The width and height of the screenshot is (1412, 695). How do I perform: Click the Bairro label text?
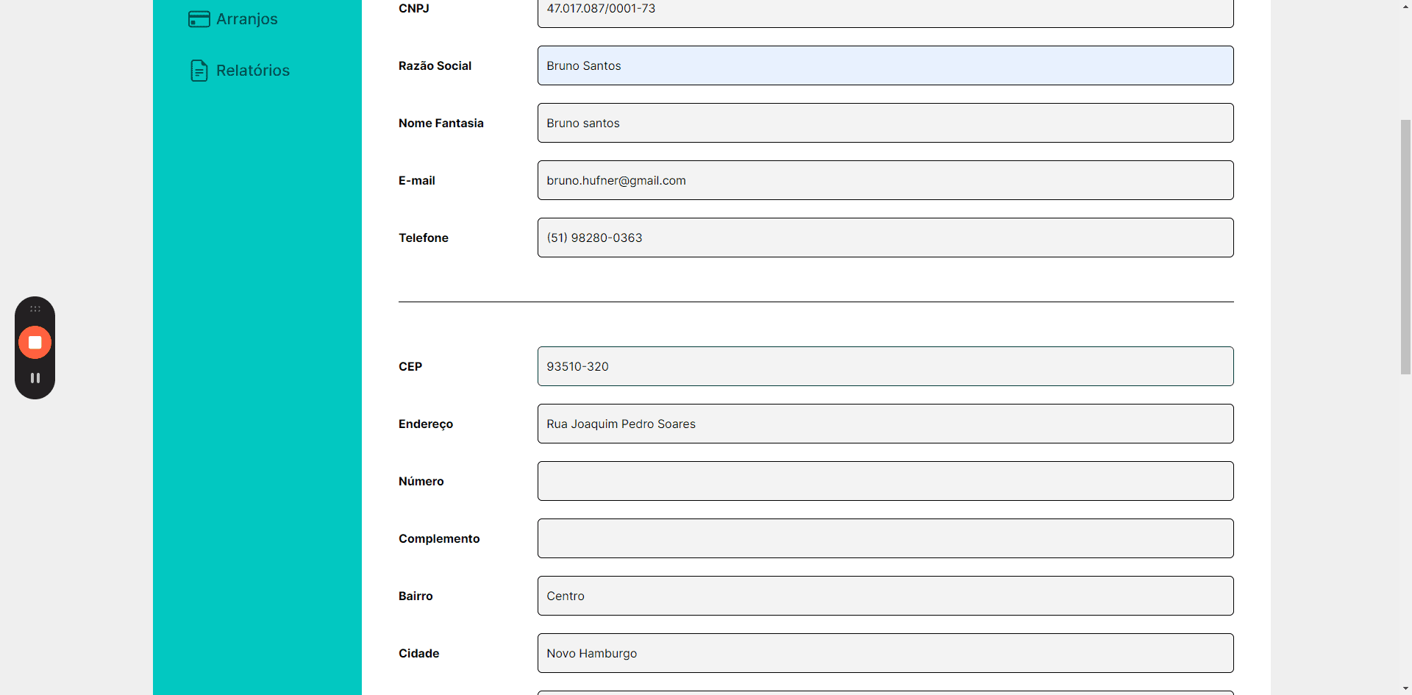tap(416, 596)
